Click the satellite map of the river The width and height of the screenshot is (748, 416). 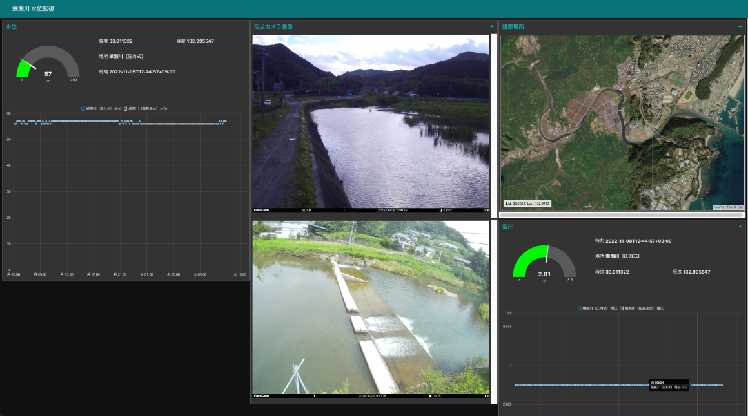[622, 122]
